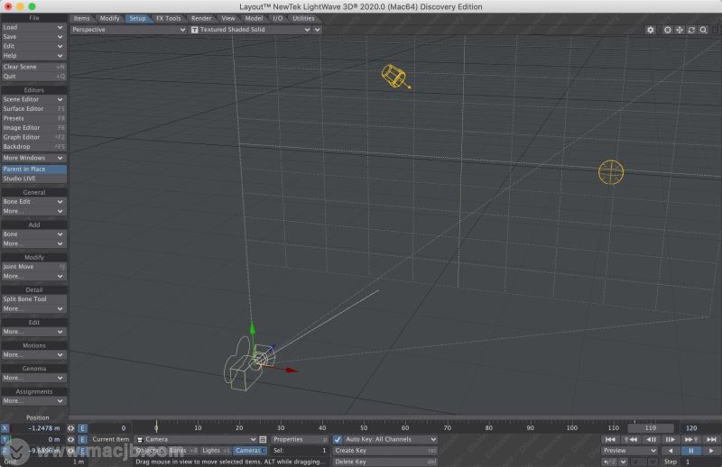722x467 pixels.
Task: Click the X position keyframe arrows icon
Action: [x=71, y=428]
